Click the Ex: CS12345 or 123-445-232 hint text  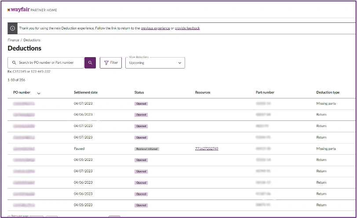click(x=29, y=72)
